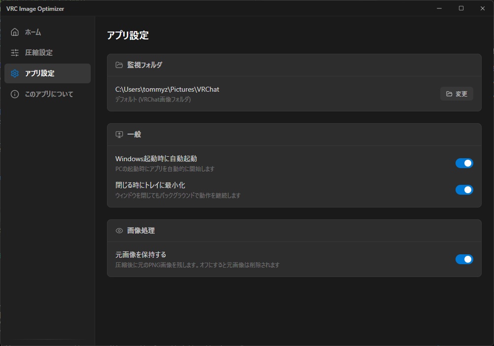Click the eye icon next to 画像処理

(x=119, y=231)
